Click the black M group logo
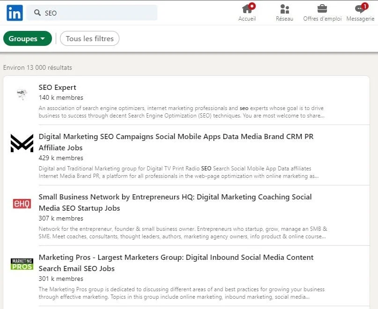The image size is (378, 309). point(22,143)
